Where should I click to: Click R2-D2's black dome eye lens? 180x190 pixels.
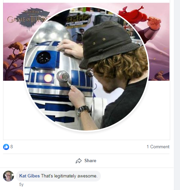[43, 58]
